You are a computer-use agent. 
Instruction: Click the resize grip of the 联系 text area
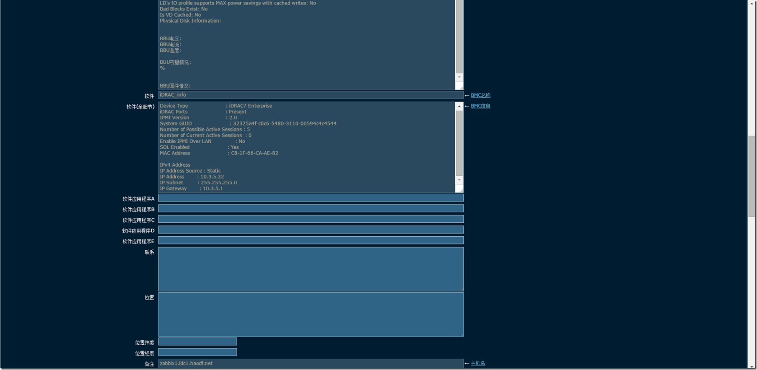tap(461, 289)
